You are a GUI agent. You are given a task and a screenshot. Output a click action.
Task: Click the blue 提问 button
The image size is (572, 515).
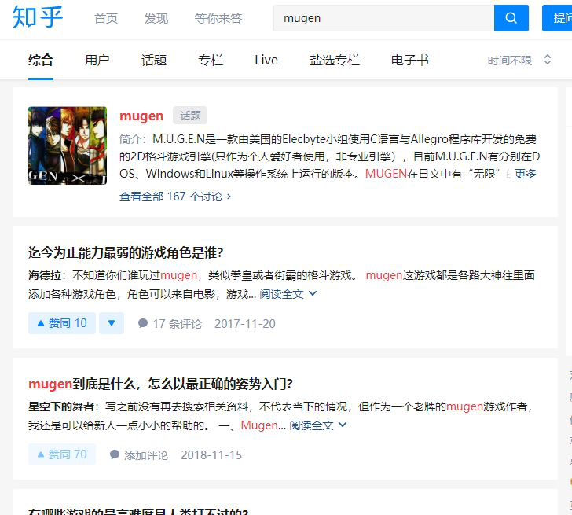[x=557, y=18]
